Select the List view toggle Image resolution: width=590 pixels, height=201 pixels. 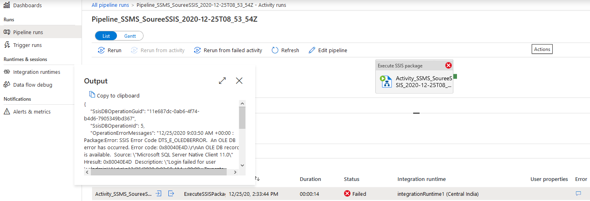point(106,36)
